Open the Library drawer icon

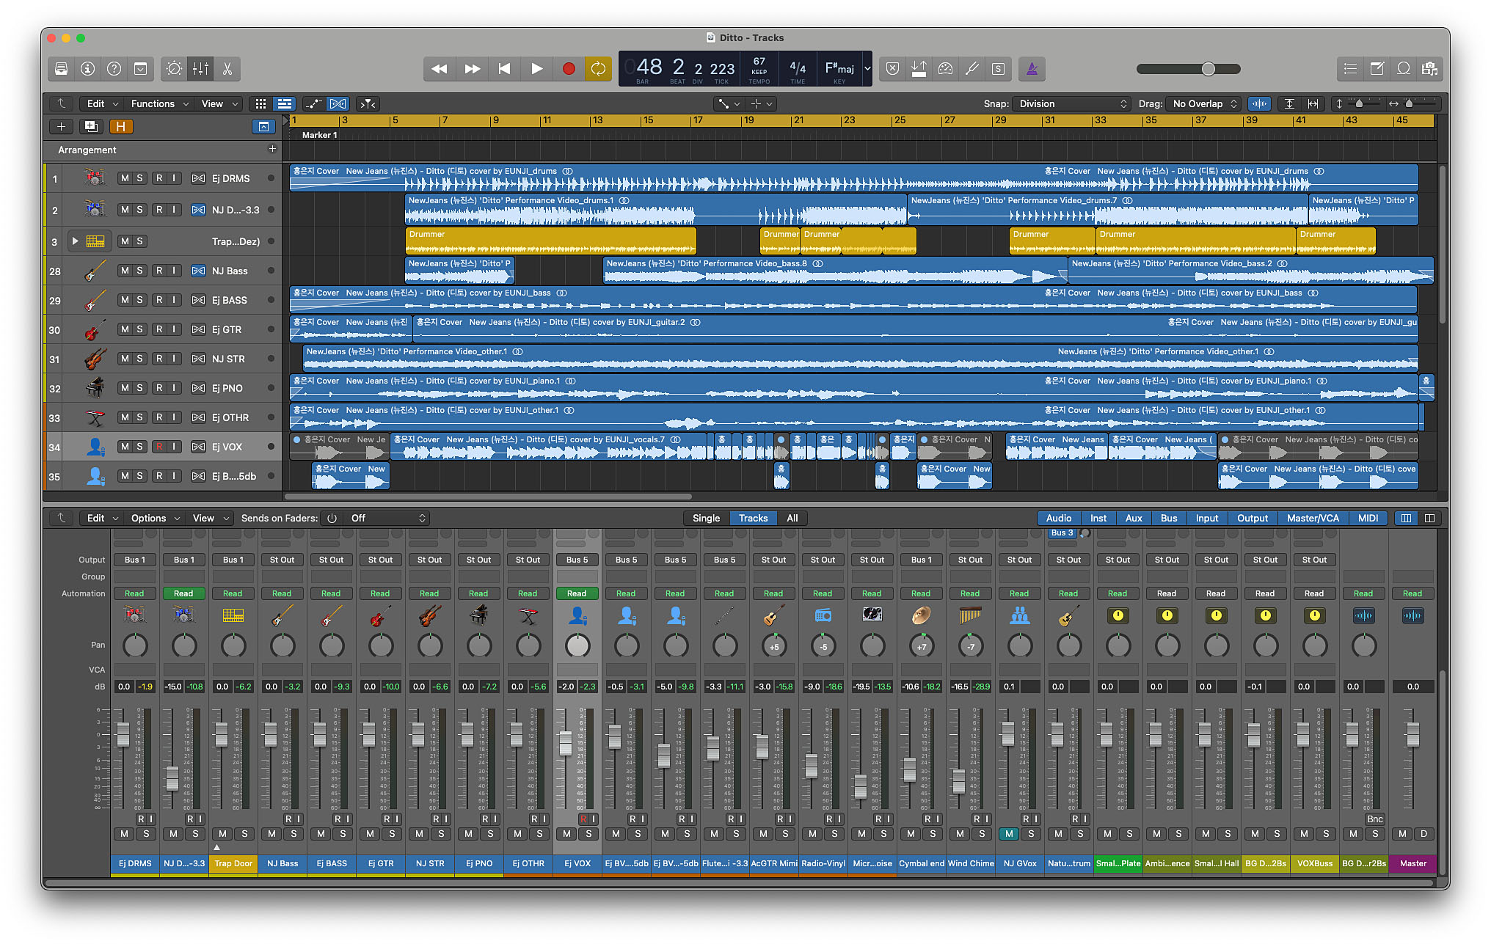[62, 69]
